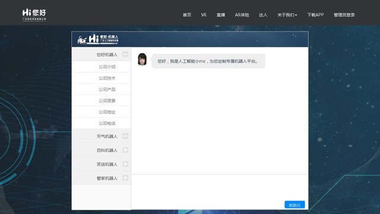The image size is (380, 214).
Task: Click the 天气机器人 section header label
Action: point(107,136)
